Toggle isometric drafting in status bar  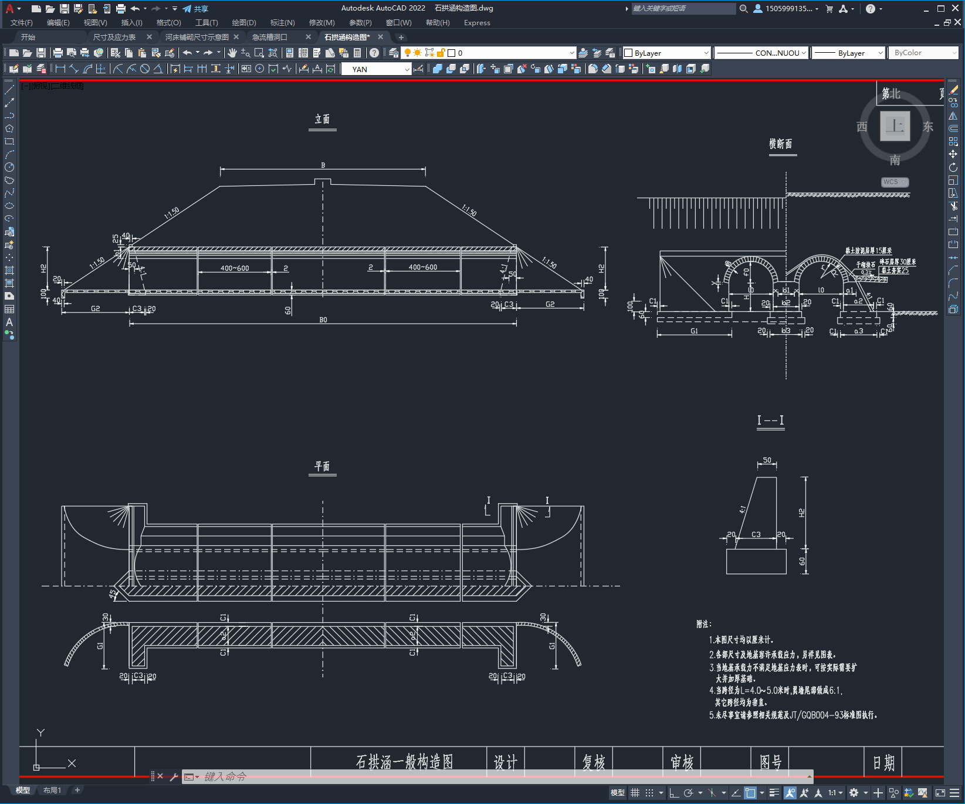pos(712,793)
